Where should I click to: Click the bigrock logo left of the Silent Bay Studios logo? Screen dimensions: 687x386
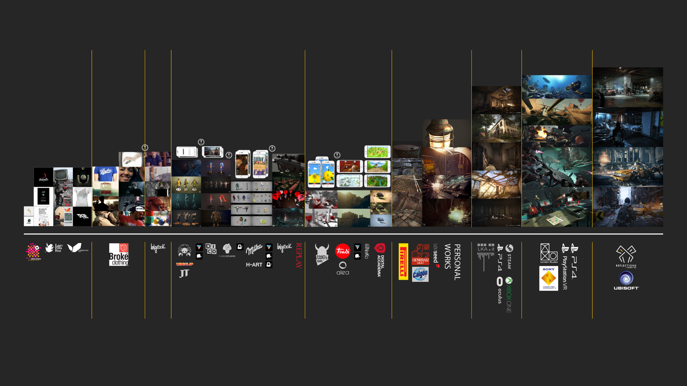(158, 248)
